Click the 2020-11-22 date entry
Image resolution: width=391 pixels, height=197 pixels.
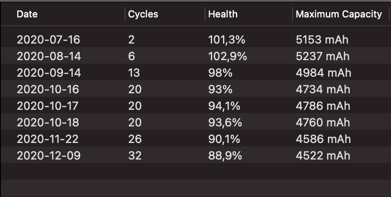coord(48,139)
